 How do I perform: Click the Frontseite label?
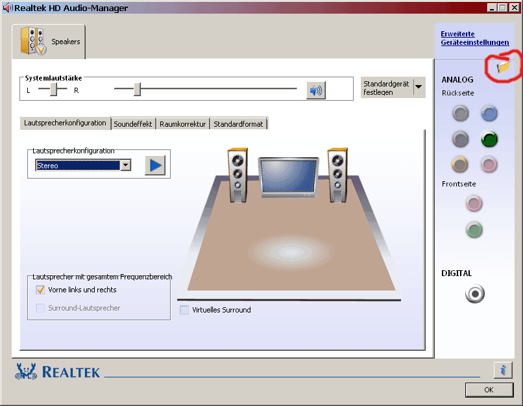(459, 184)
